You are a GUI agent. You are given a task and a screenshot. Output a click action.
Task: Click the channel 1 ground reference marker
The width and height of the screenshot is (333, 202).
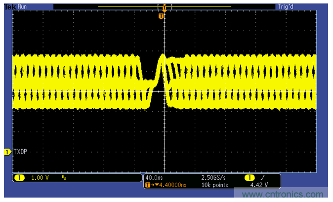tap(7, 153)
